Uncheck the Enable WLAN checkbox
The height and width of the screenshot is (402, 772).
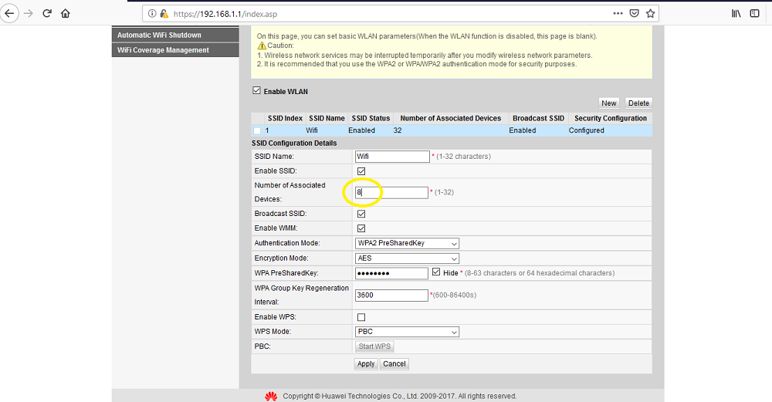(x=257, y=91)
